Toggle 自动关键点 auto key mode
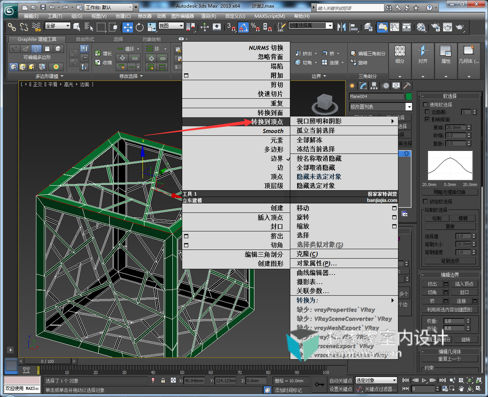The image size is (488, 397). pyautogui.click(x=341, y=381)
